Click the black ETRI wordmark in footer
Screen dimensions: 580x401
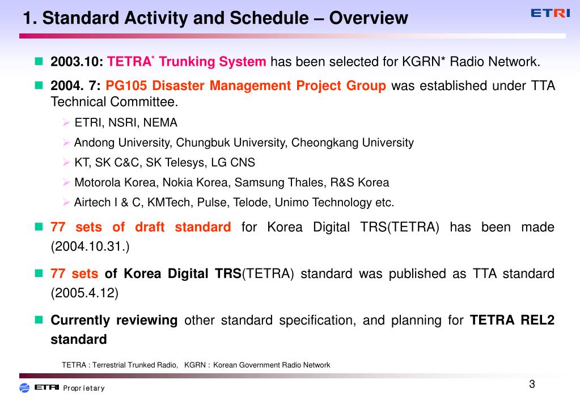tap(46, 387)
